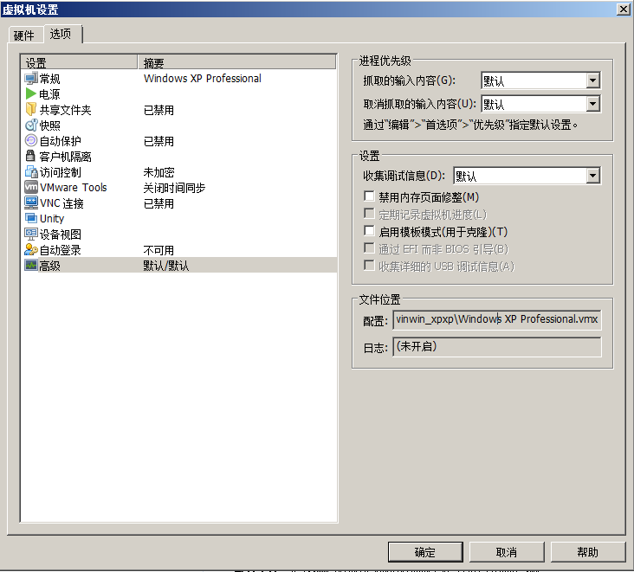Select the 常规 (General) settings icon

tap(30, 79)
